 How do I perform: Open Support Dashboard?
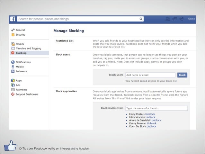tap(27, 94)
